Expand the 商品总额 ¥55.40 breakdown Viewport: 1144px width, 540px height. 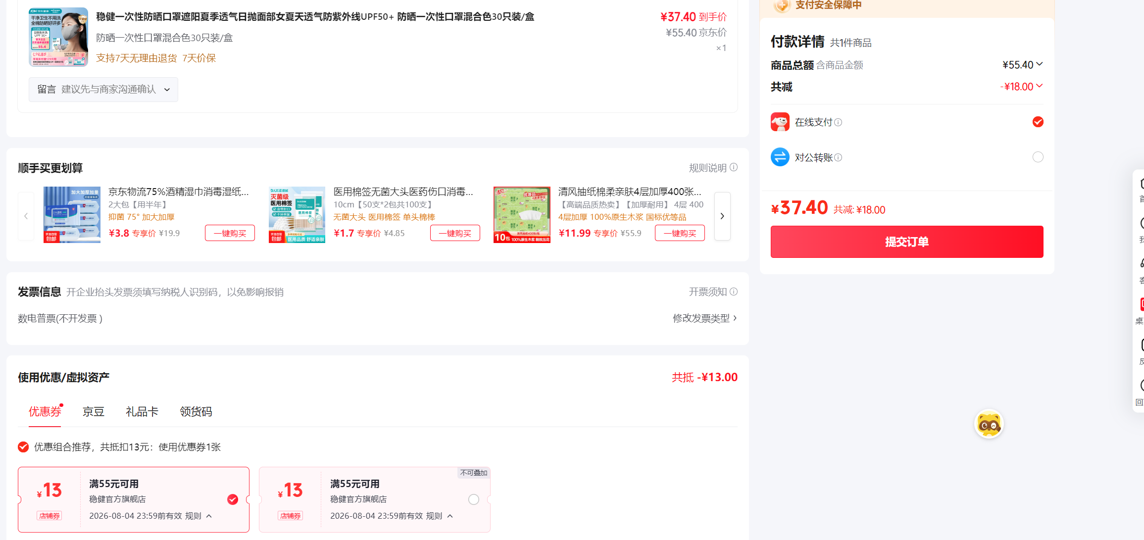tap(1023, 65)
